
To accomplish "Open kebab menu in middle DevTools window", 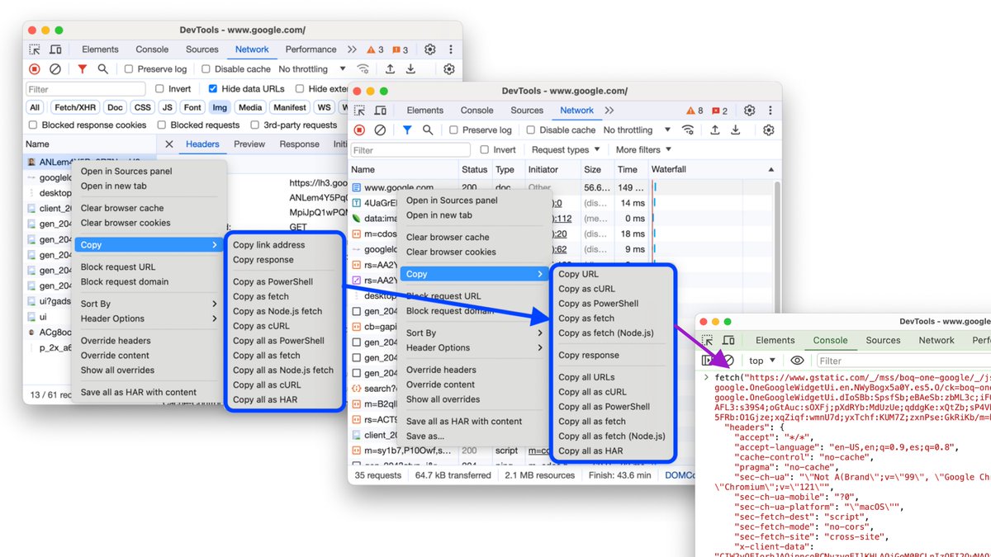I will click(x=771, y=111).
